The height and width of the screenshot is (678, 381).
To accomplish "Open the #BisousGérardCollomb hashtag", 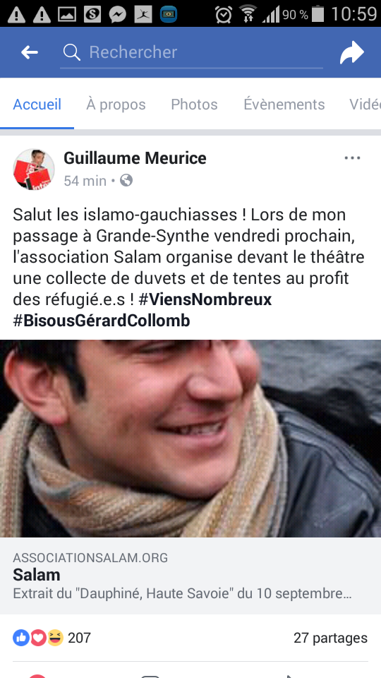I will [x=102, y=321].
